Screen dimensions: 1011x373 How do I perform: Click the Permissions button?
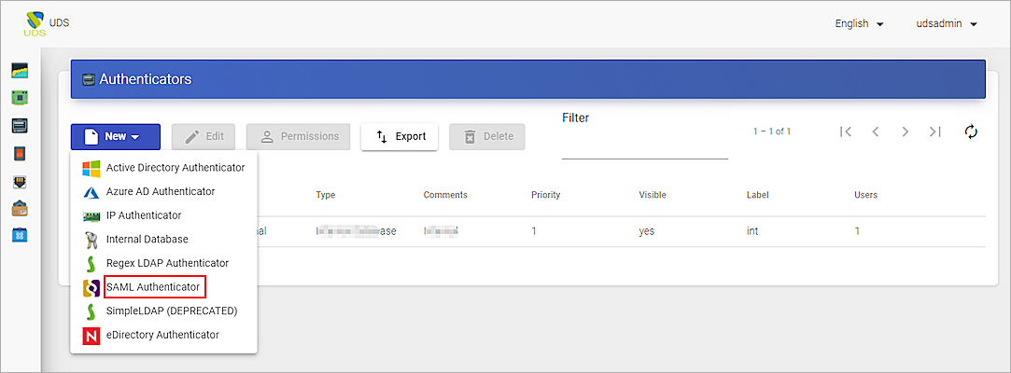pyautogui.click(x=299, y=136)
